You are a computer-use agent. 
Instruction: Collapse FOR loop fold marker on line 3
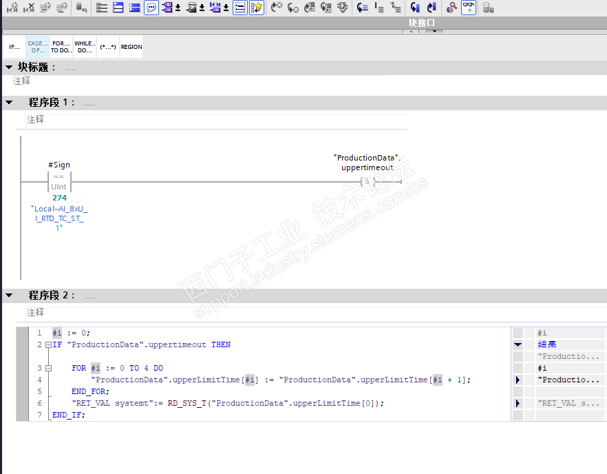[x=48, y=368]
